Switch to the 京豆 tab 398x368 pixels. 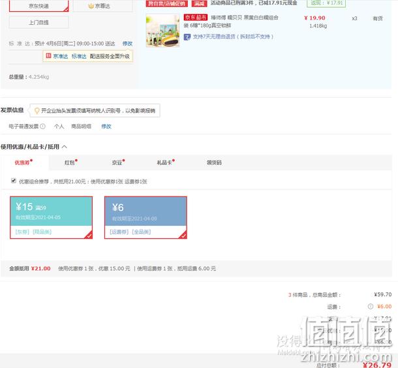(x=118, y=162)
